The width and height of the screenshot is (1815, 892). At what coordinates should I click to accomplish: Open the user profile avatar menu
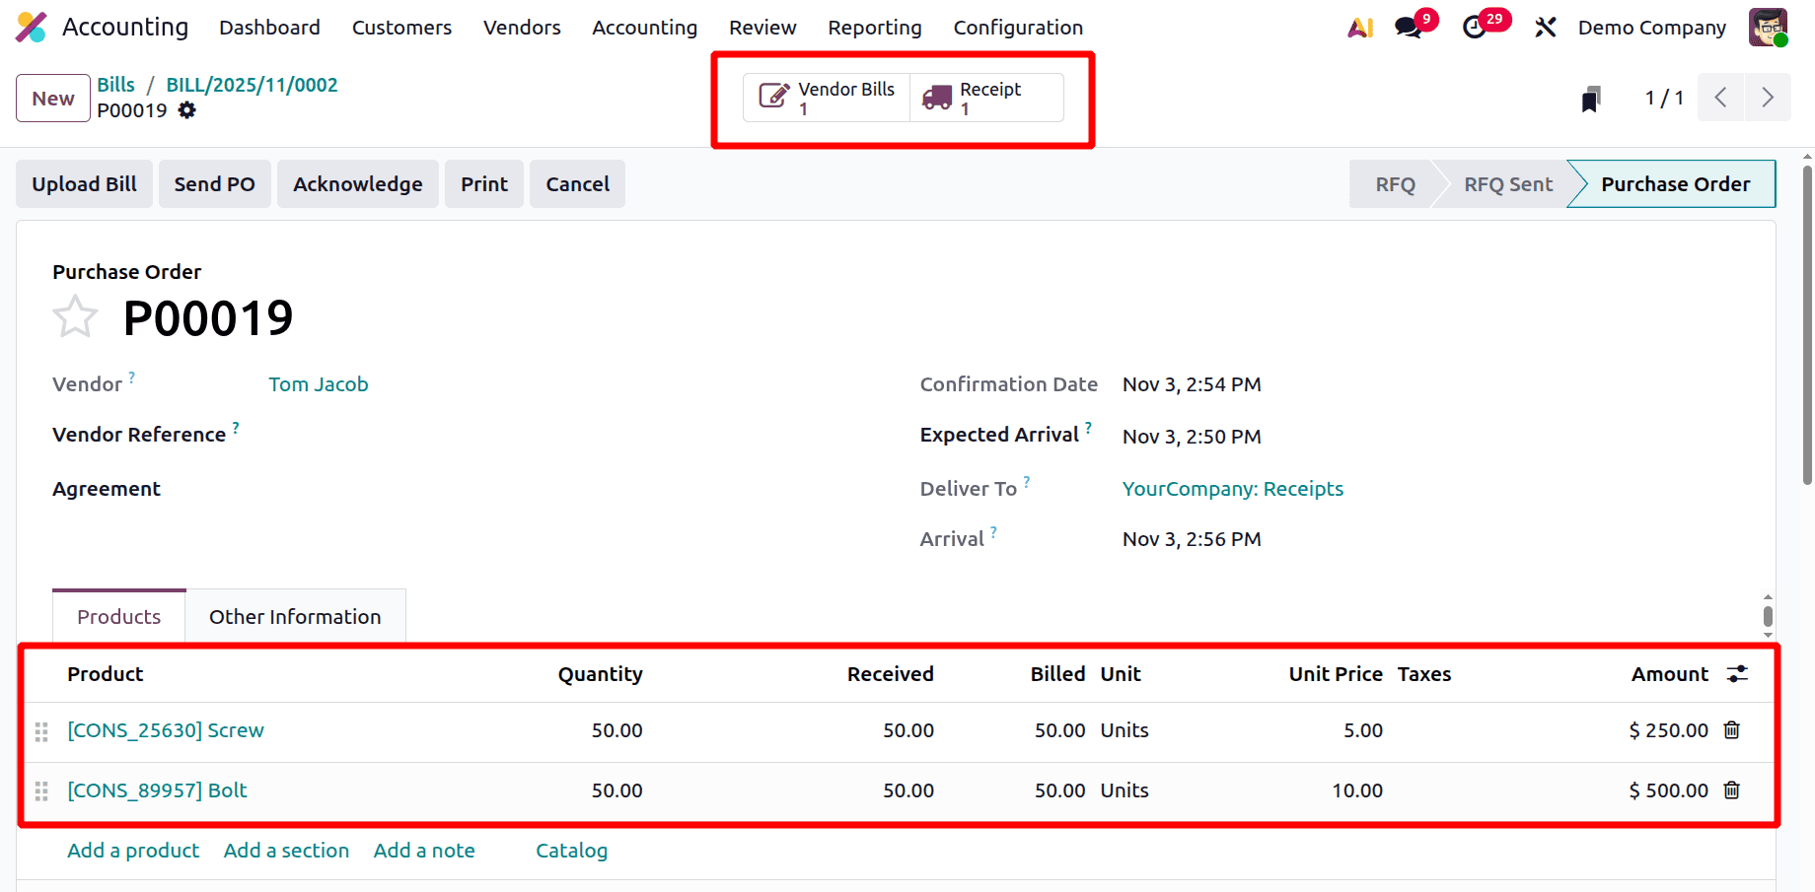pos(1768,27)
